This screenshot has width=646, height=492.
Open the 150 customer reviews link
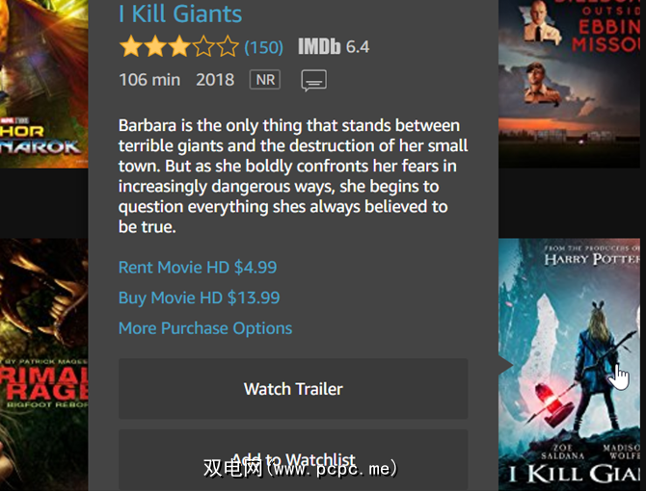(263, 47)
